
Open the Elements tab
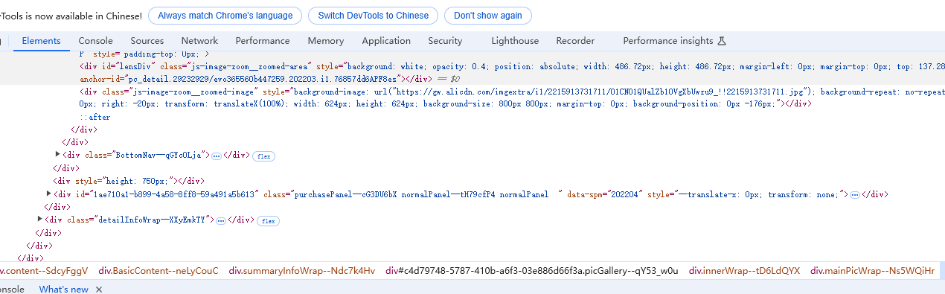[41, 41]
